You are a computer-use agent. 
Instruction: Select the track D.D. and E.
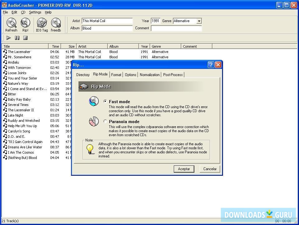17,136
